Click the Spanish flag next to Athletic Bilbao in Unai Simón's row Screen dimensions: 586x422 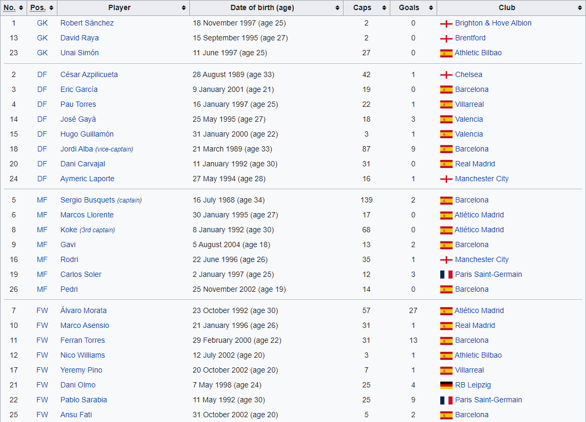pos(446,53)
